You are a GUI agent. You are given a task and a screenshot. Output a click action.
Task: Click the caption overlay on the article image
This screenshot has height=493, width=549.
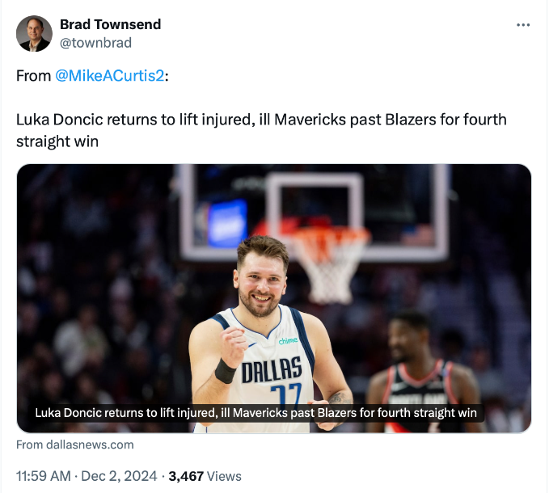(x=255, y=413)
